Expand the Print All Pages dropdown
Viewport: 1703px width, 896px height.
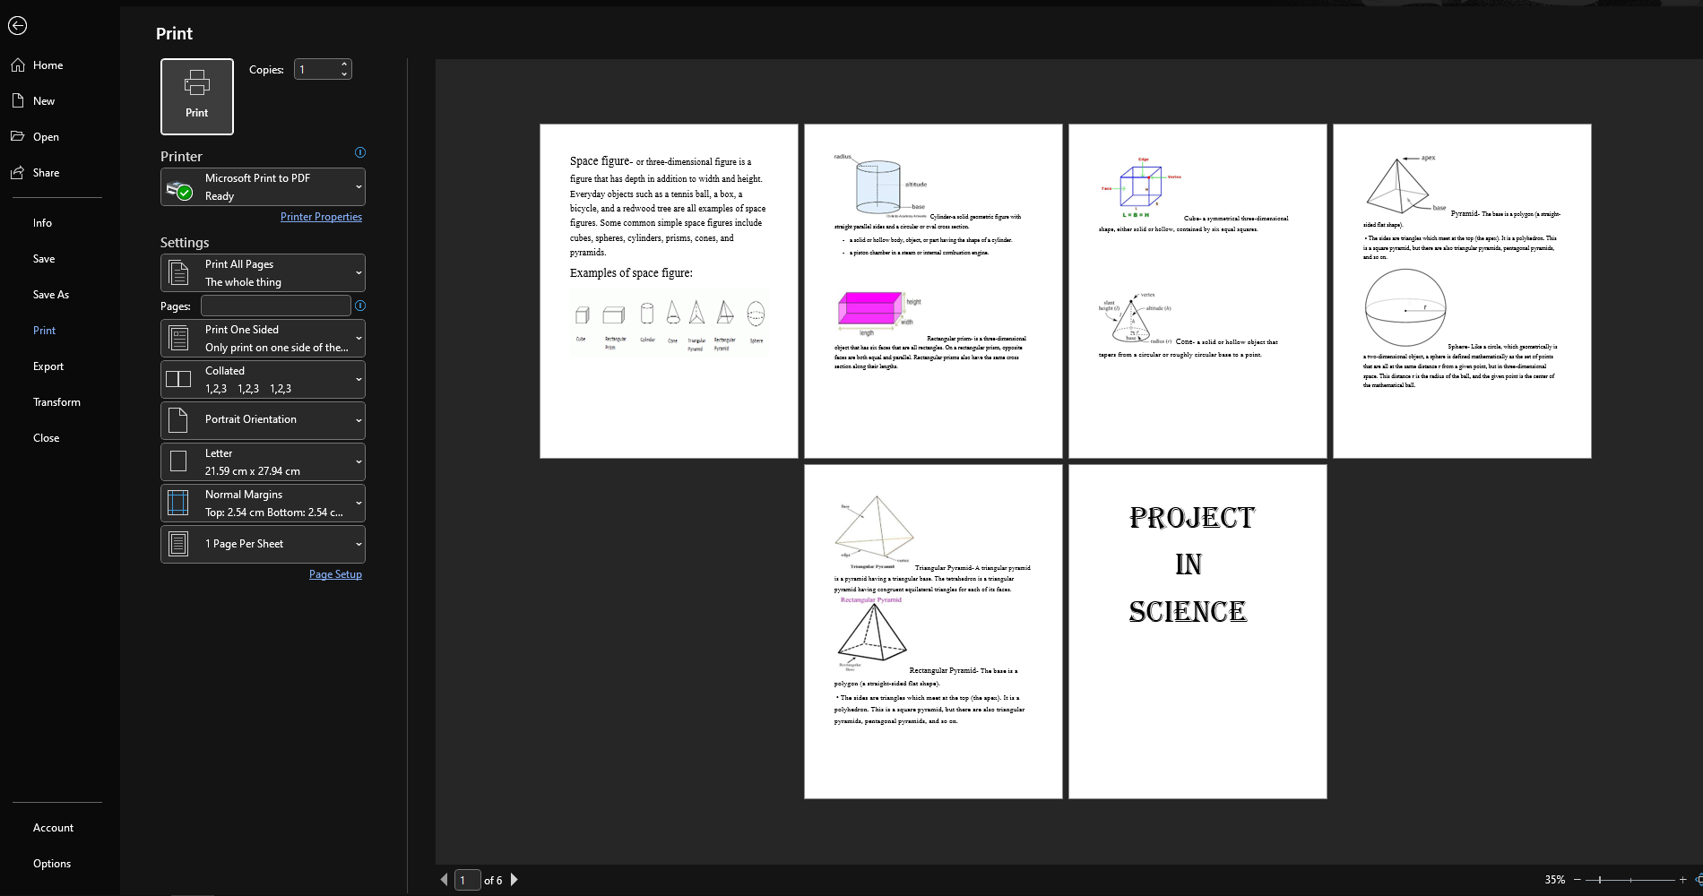[x=263, y=273]
